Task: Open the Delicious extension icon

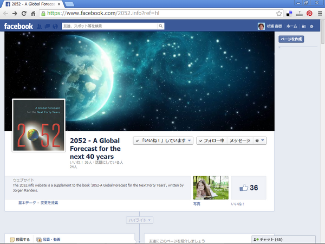Action: point(289,14)
